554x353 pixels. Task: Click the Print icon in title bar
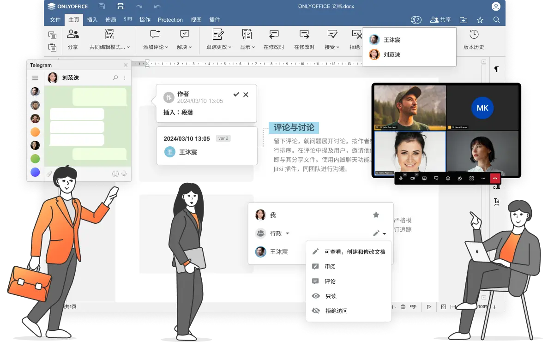(120, 6)
